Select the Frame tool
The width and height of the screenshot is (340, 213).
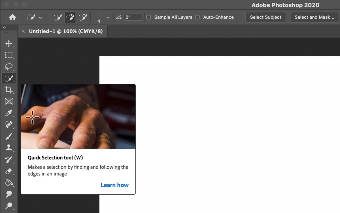coord(8,101)
